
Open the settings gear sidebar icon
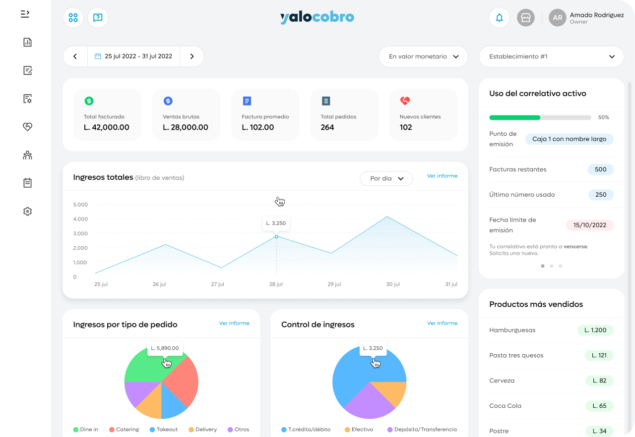(x=27, y=212)
